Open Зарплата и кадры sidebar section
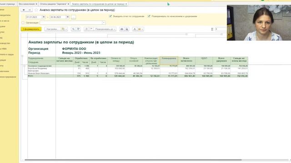Screen dimensions: 291x163 tap(7, 54)
